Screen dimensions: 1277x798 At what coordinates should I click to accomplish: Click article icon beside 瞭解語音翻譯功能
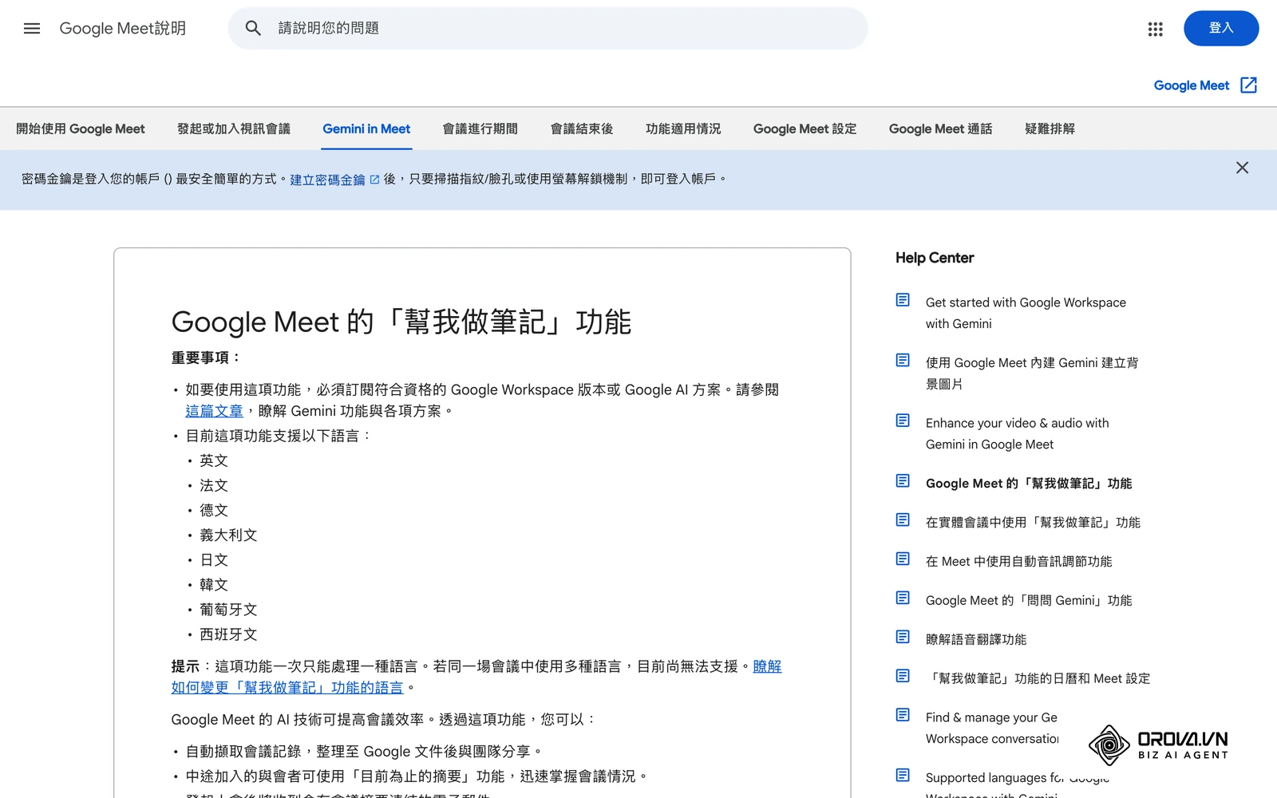tap(903, 637)
